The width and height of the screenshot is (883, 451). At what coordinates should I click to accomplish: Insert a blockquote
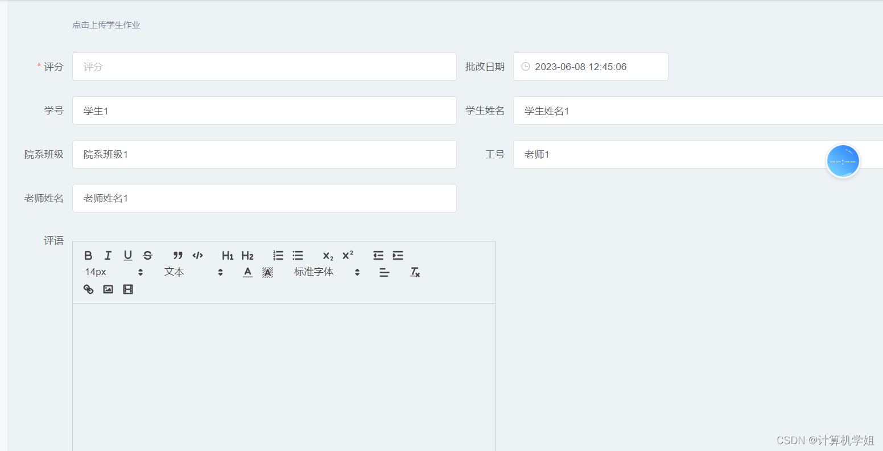click(x=178, y=256)
